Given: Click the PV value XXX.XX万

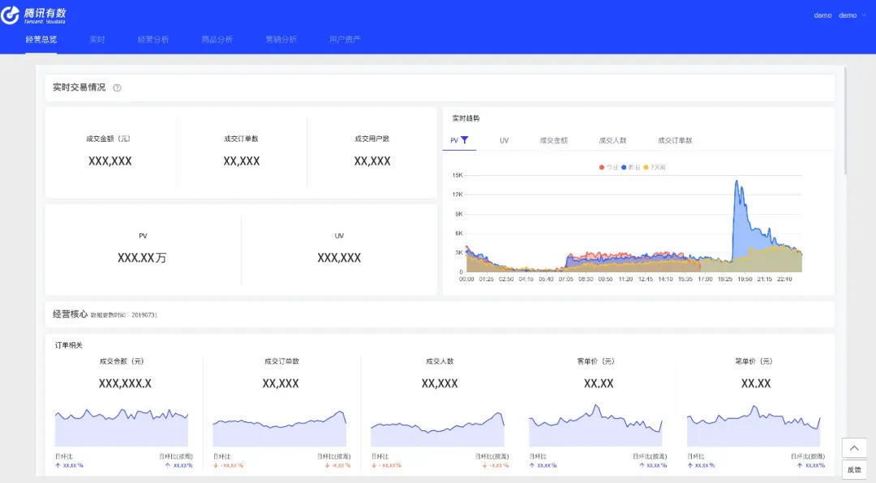Looking at the screenshot, I should coord(142,258).
